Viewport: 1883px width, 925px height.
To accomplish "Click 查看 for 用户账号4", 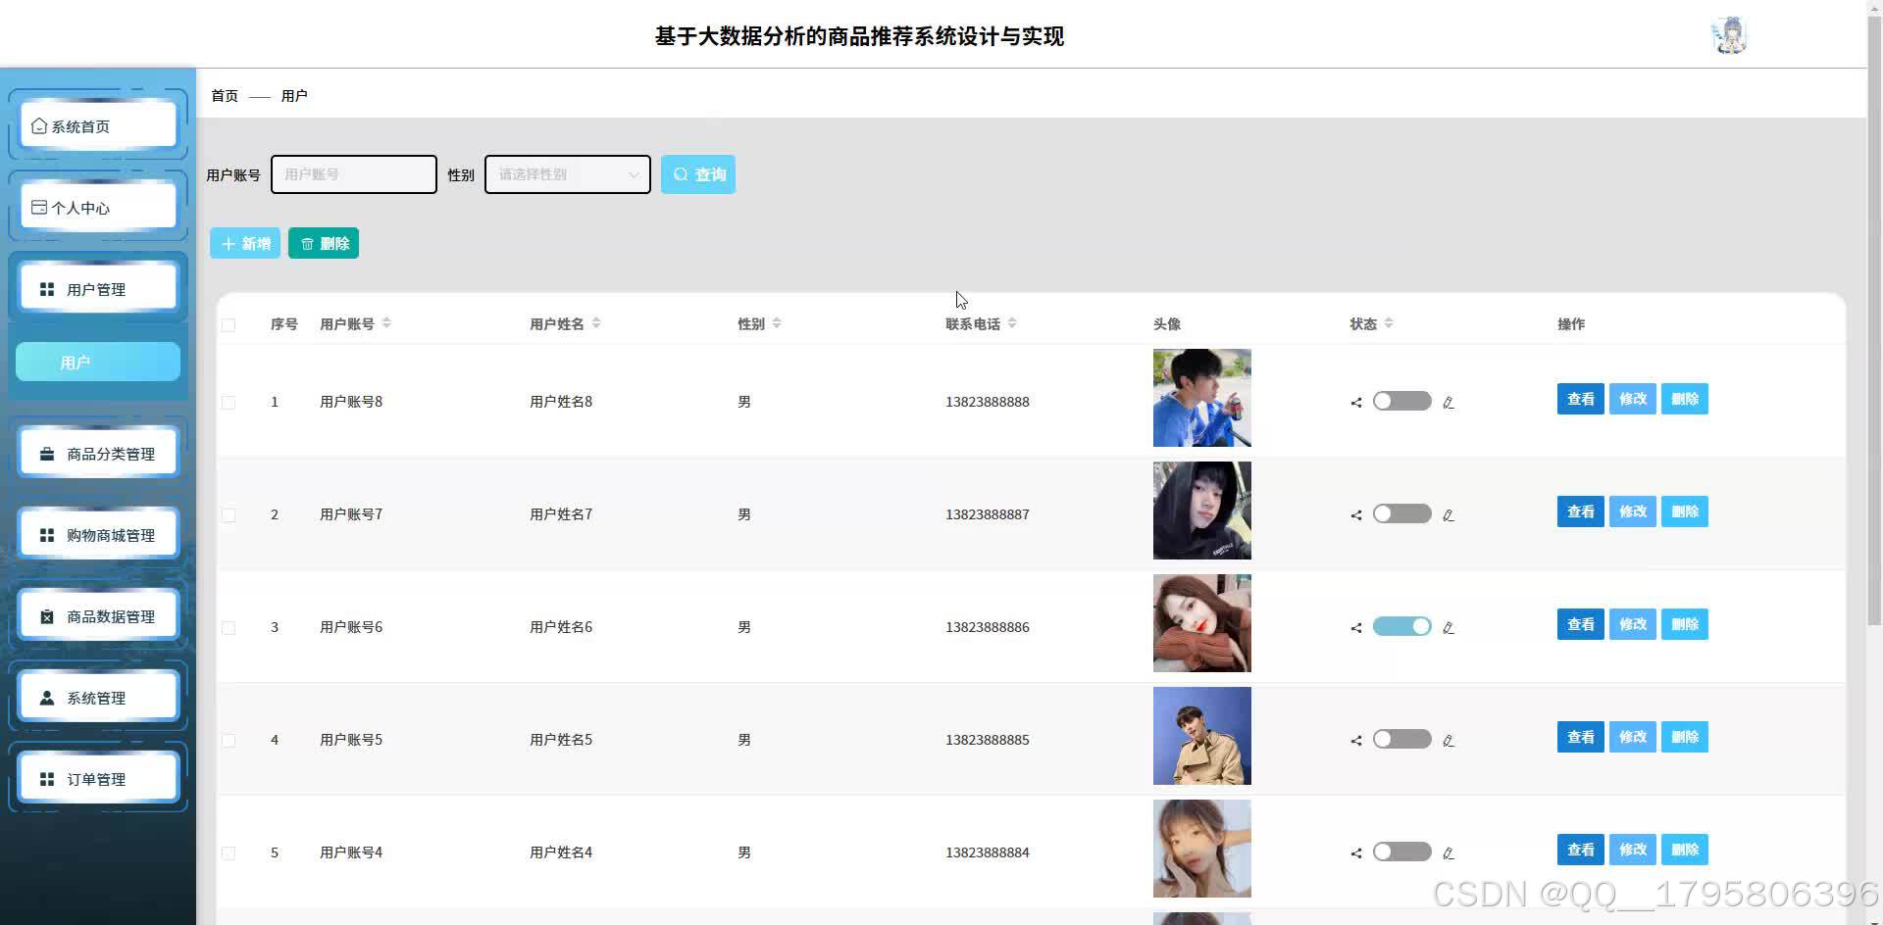I will (x=1581, y=850).
